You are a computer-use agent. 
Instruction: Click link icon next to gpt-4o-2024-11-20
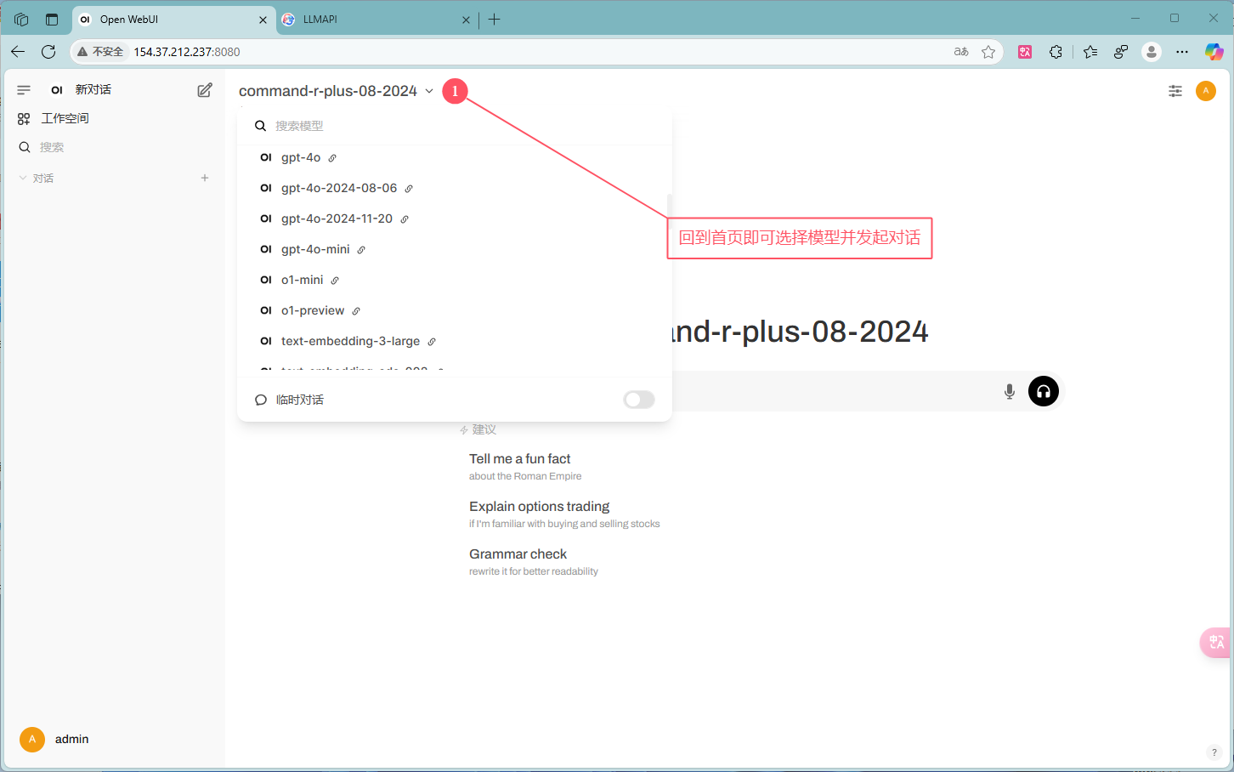405,219
